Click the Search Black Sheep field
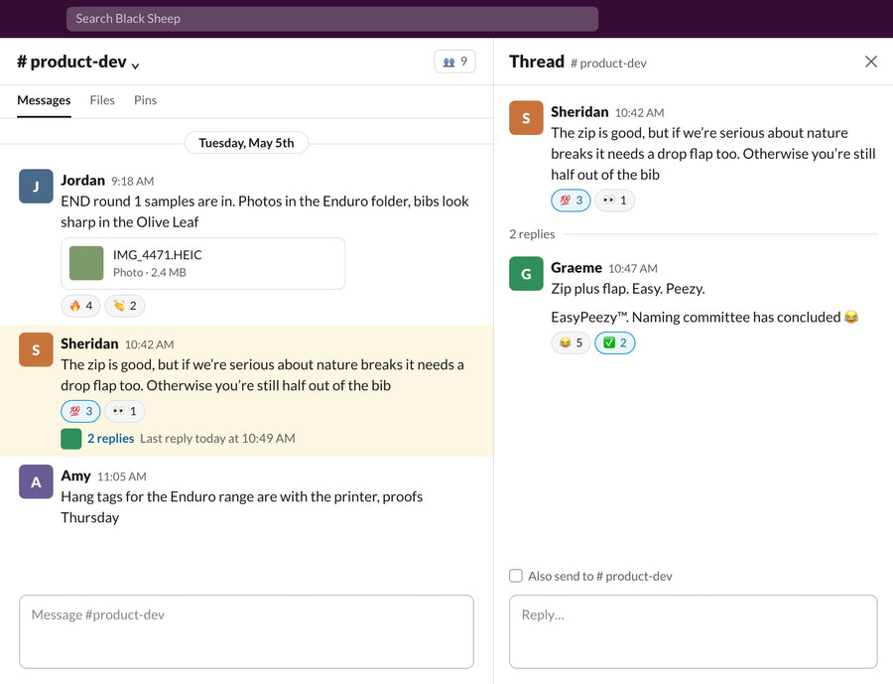The image size is (893, 684). tap(332, 19)
